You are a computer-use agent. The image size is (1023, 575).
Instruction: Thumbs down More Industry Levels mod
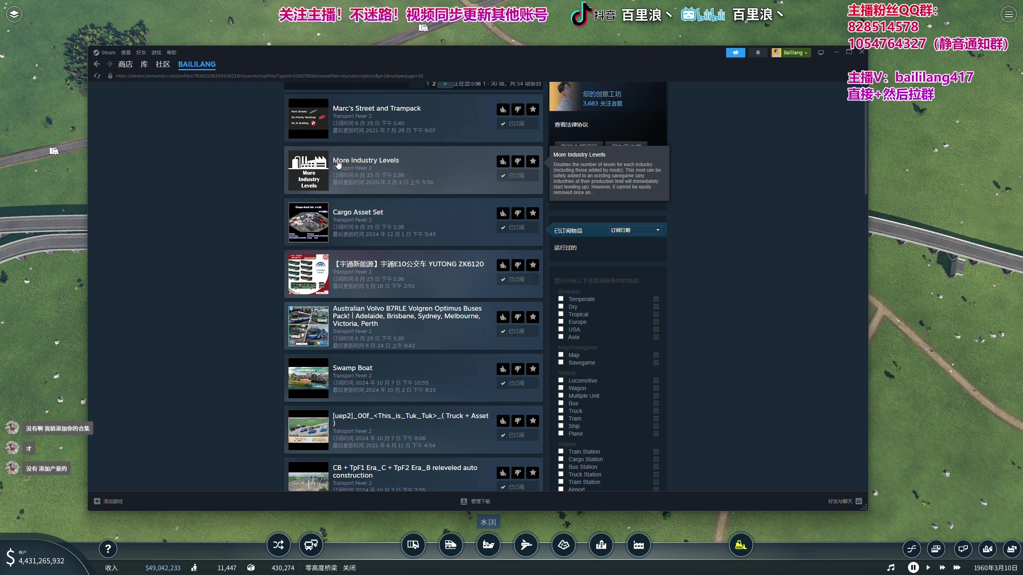click(518, 161)
